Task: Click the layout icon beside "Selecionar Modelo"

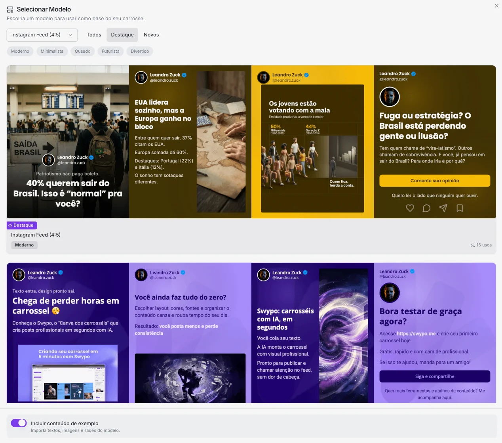Action: 10,9
